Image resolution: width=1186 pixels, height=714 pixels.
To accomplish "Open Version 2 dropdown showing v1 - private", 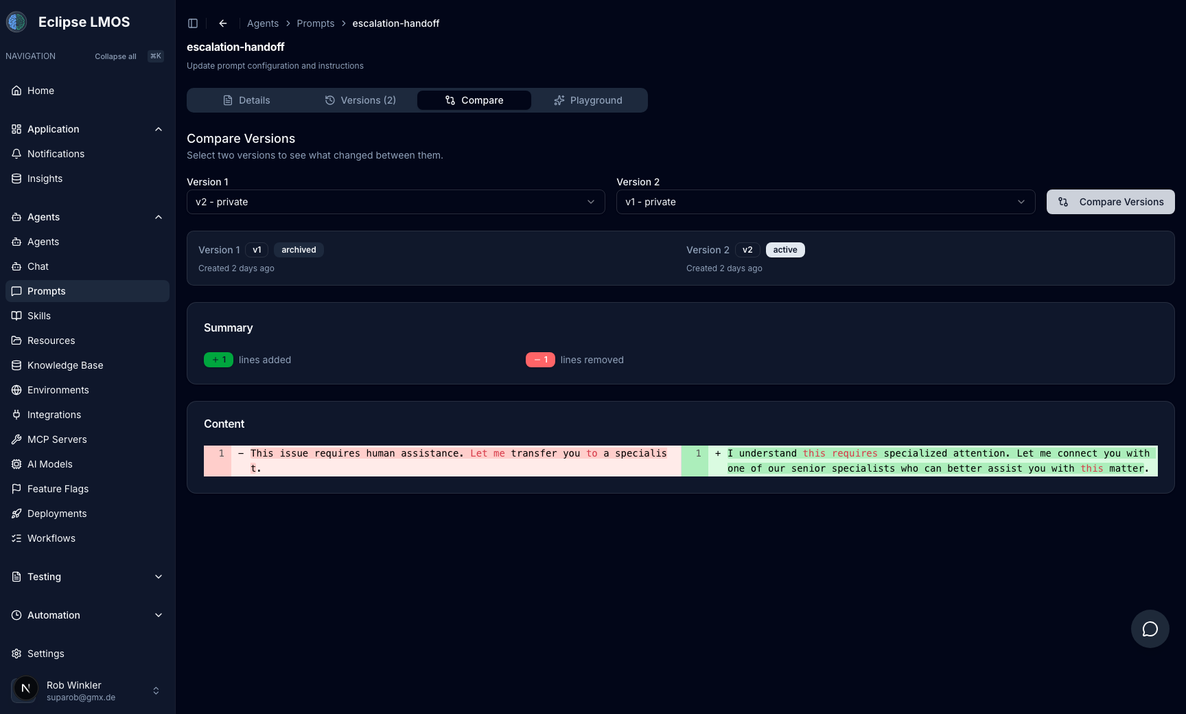I will [826, 202].
